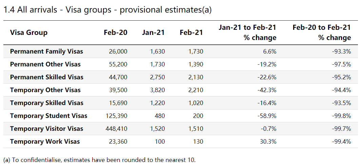Click the 448,410 Temporary Visitor Feb-20 value

click(x=116, y=129)
